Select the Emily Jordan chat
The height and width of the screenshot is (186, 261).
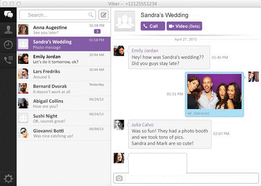(x=64, y=59)
